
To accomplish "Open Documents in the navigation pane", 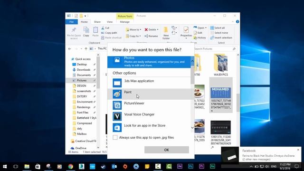I will 84,75.
